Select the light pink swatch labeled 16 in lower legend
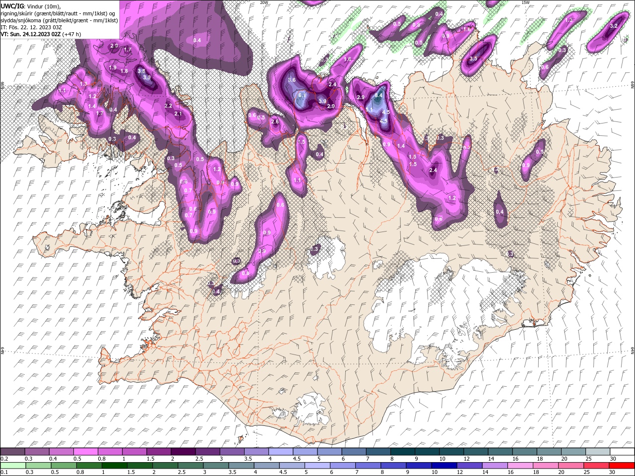 click(520, 466)
